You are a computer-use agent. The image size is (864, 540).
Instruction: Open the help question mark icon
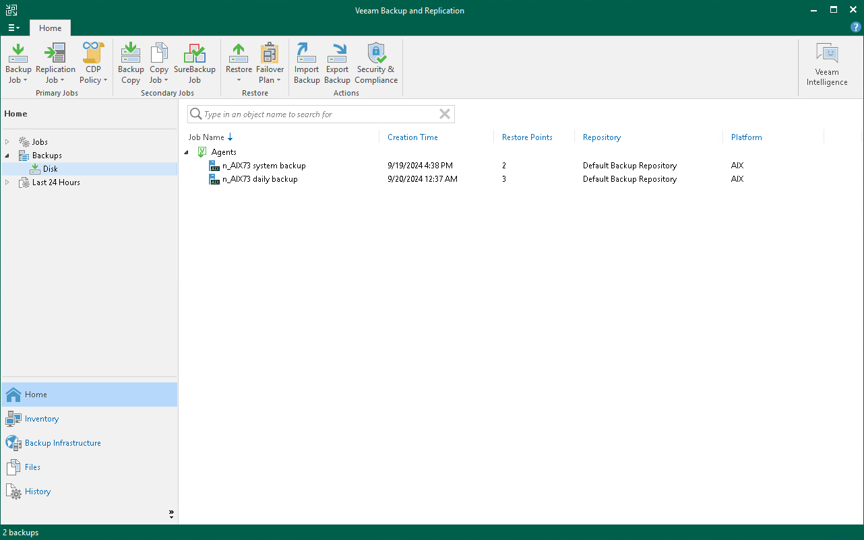click(855, 28)
